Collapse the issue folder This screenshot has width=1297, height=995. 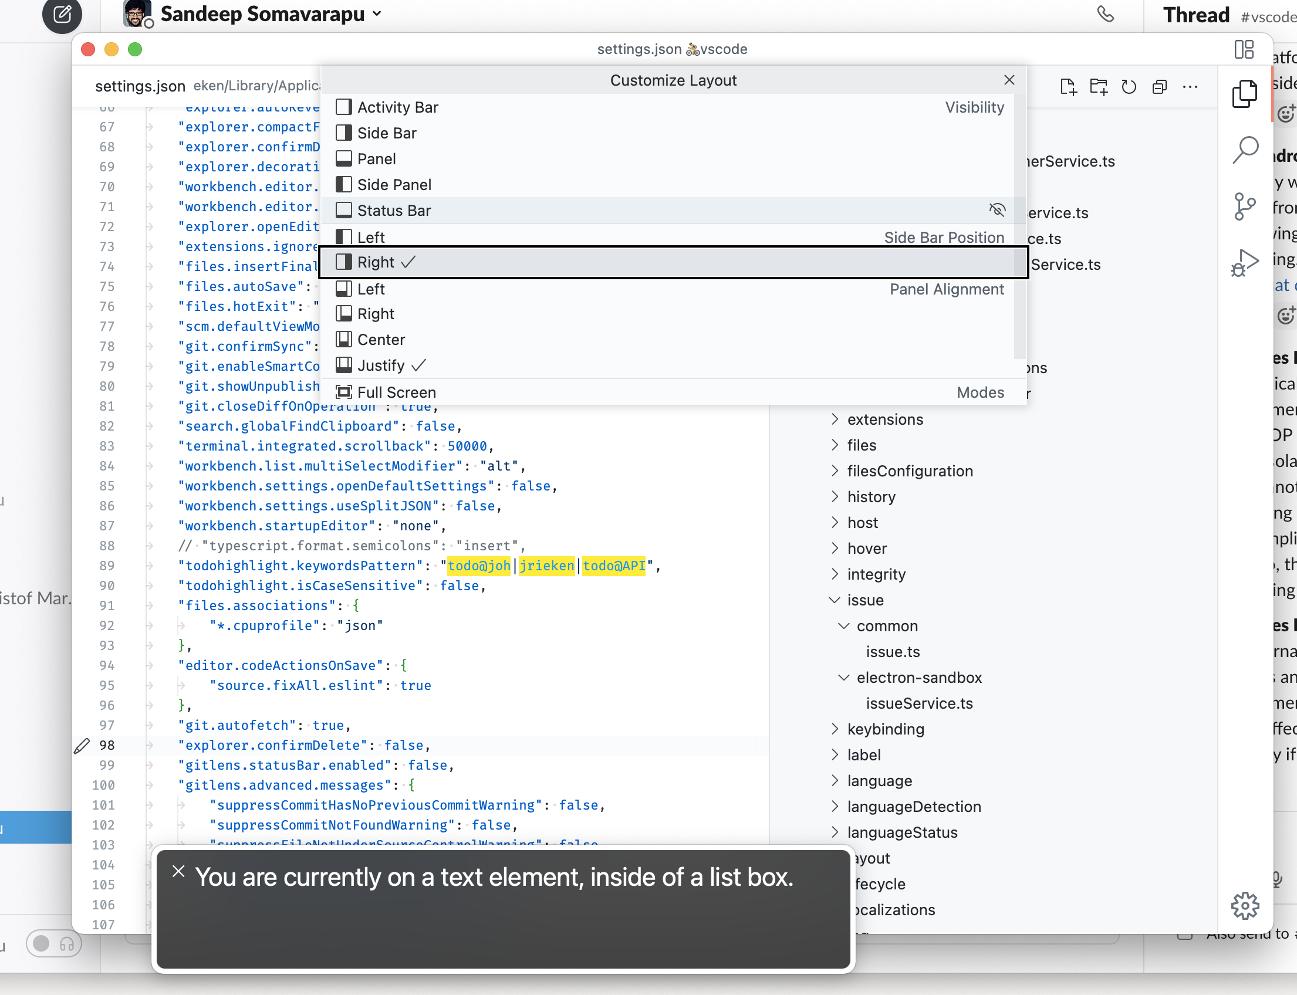click(x=865, y=600)
